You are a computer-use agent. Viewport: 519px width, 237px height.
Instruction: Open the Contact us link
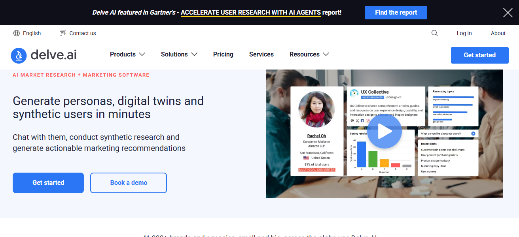(83, 33)
